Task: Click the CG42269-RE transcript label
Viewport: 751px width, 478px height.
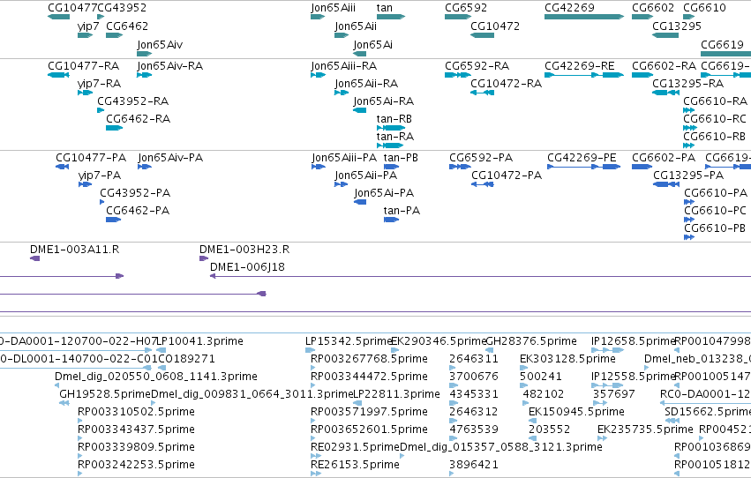Action: pos(580,66)
